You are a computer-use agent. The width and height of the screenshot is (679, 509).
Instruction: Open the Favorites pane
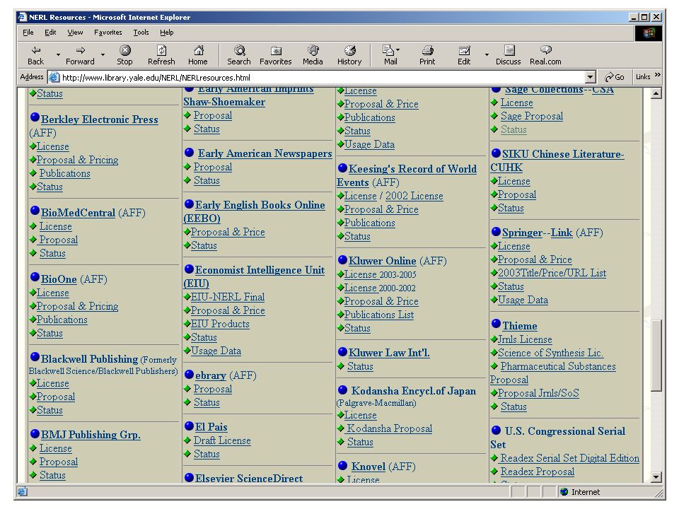pyautogui.click(x=275, y=55)
